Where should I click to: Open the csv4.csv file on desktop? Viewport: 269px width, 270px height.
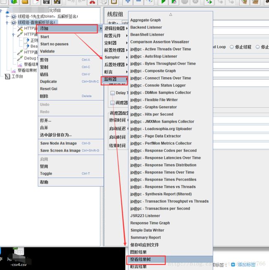pyautogui.click(x=19, y=256)
